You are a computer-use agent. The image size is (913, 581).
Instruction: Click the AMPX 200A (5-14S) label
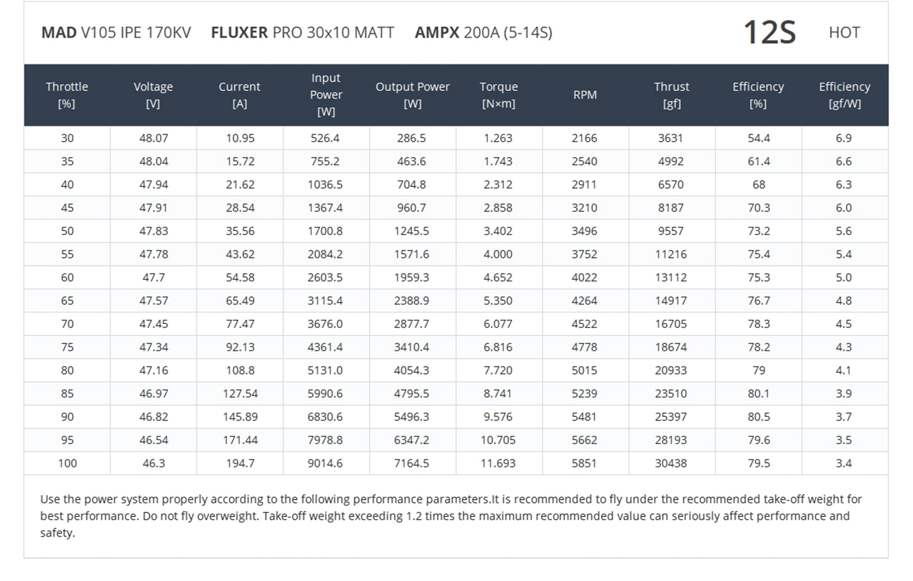[x=484, y=33]
